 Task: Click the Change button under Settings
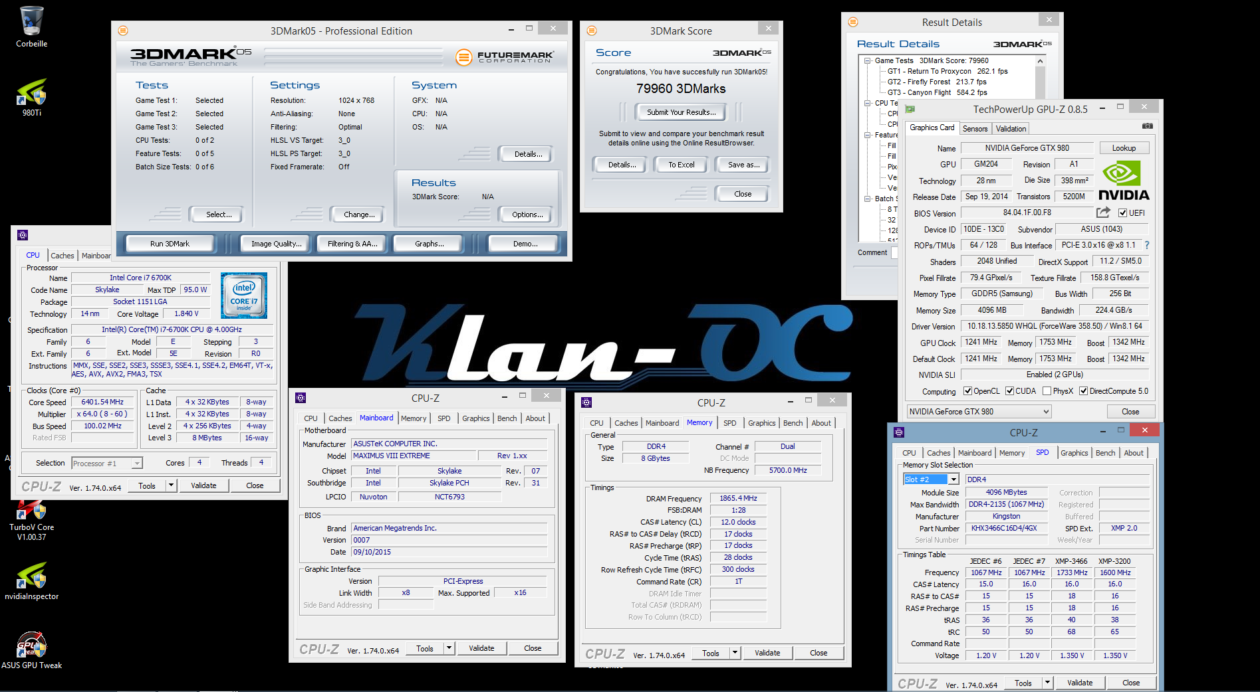click(358, 215)
